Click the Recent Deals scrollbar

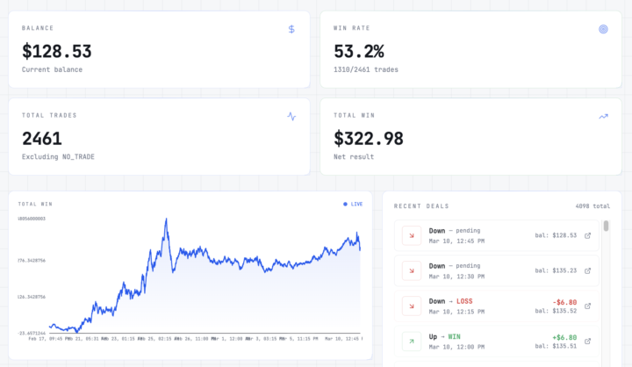tap(607, 227)
